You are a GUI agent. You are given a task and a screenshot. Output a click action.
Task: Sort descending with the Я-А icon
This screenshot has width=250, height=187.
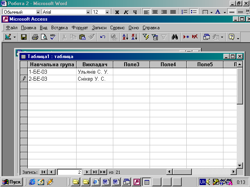[134, 37]
